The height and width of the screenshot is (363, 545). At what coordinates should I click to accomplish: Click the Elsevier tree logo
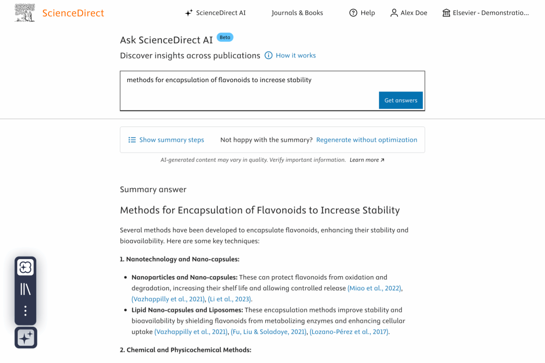(x=25, y=13)
